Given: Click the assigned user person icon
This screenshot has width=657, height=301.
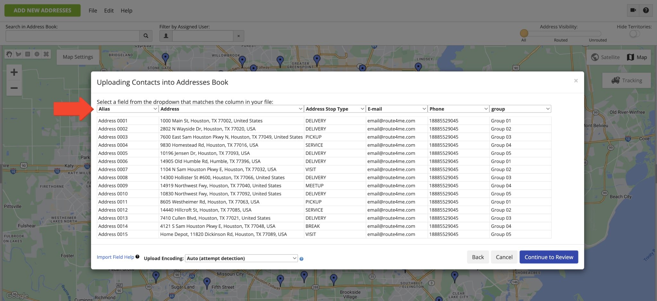Looking at the screenshot, I should (x=166, y=36).
